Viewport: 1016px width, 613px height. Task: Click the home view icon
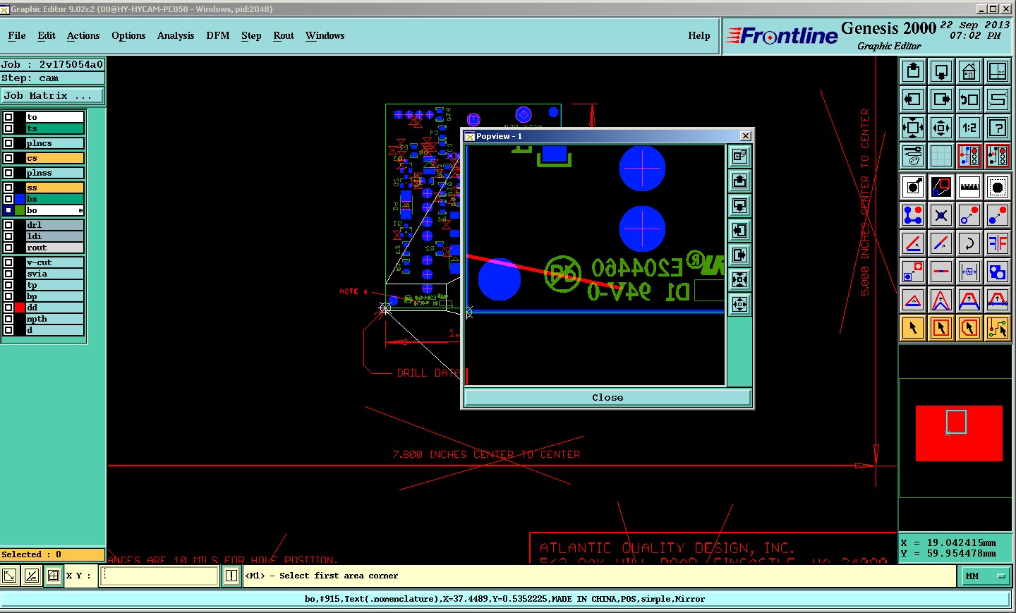click(969, 71)
